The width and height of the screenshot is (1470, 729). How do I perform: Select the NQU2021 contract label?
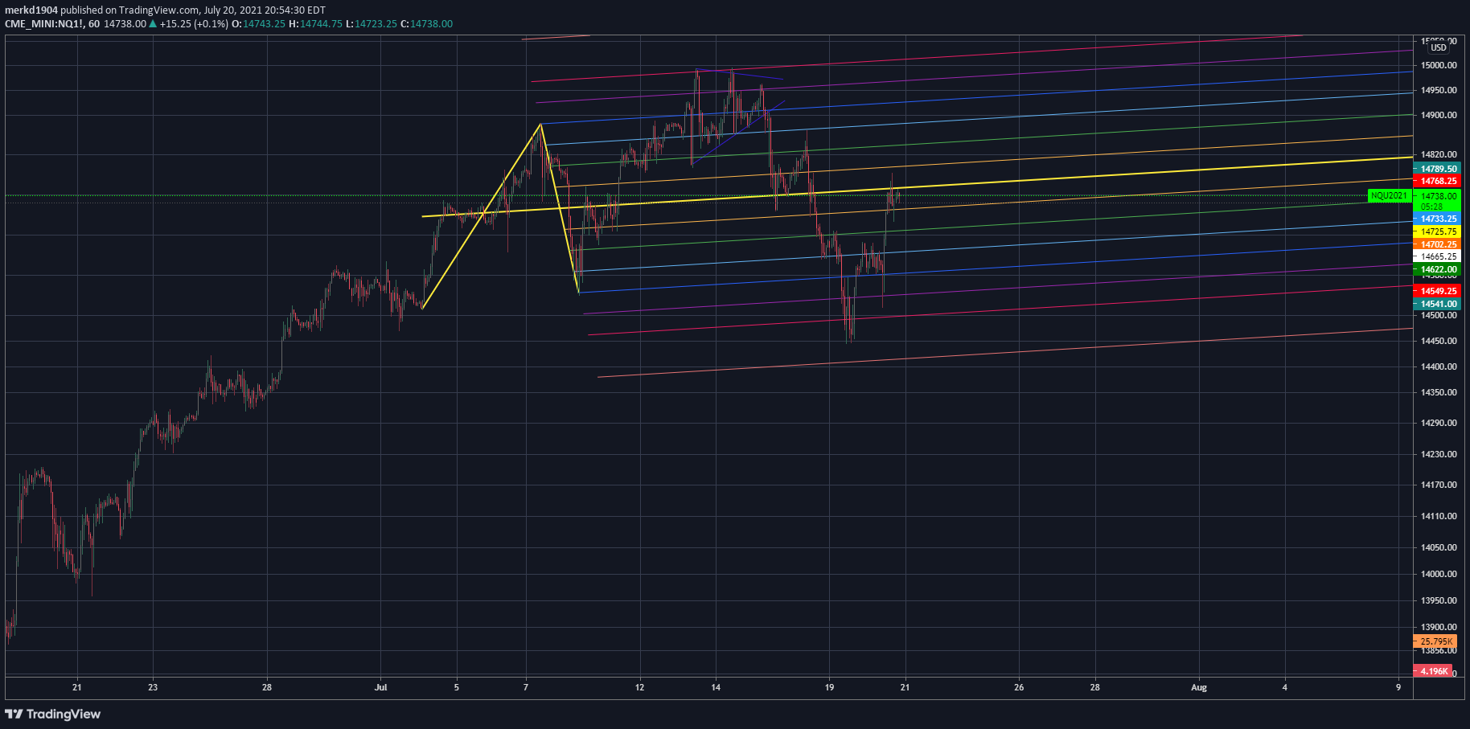pos(1389,195)
